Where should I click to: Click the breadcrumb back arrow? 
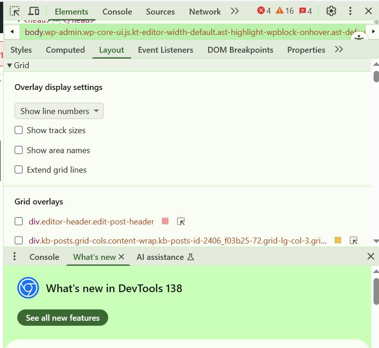12,32
